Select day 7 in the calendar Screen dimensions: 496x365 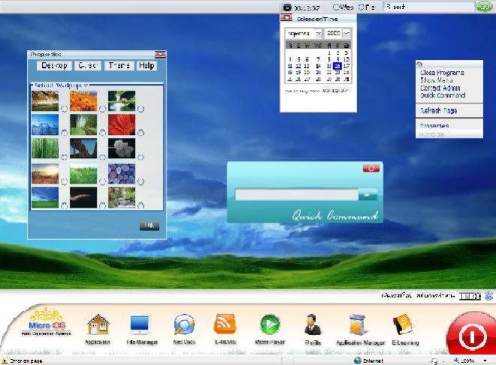point(319,59)
